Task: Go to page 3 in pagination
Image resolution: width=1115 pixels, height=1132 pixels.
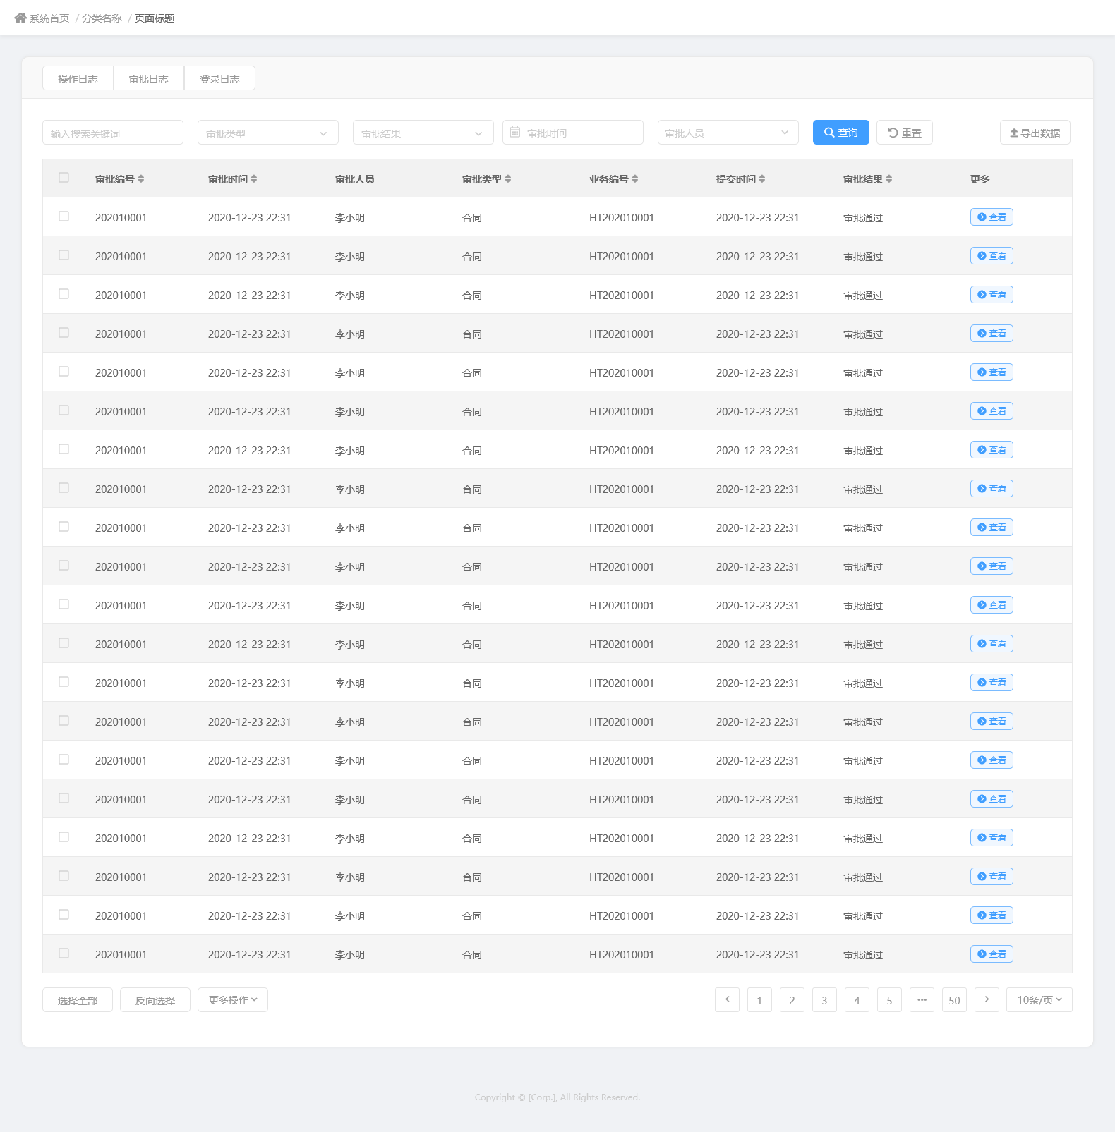Action: point(824,999)
